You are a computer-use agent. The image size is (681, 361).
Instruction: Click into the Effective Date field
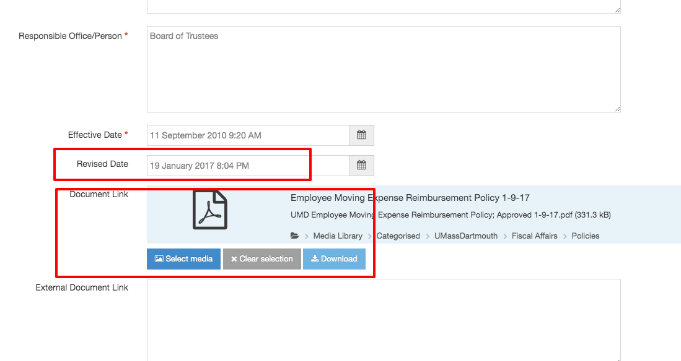[248, 135]
